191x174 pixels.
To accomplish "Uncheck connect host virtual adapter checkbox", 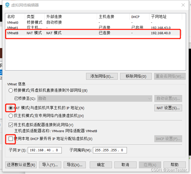I will [11, 125].
